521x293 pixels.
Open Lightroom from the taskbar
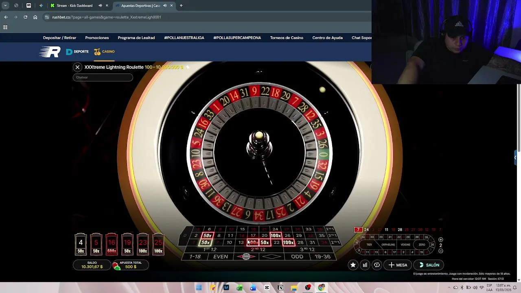(226, 288)
